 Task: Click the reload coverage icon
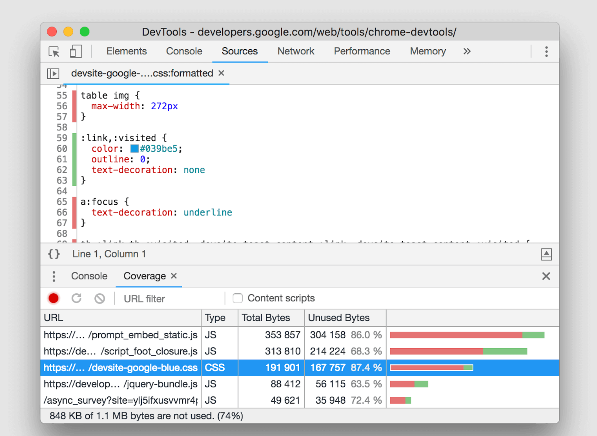(x=77, y=298)
